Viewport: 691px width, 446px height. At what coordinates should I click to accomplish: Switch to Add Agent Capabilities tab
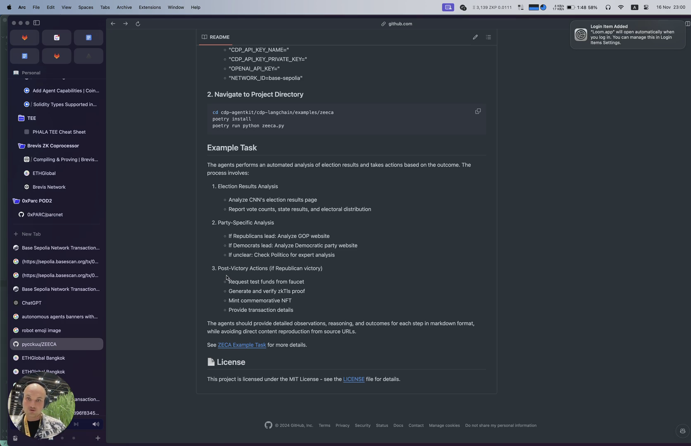coord(57,91)
